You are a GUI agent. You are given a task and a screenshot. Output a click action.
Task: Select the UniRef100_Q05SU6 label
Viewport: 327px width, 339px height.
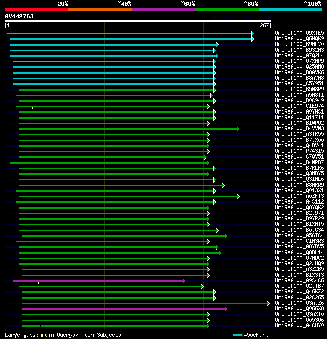pos(299,320)
